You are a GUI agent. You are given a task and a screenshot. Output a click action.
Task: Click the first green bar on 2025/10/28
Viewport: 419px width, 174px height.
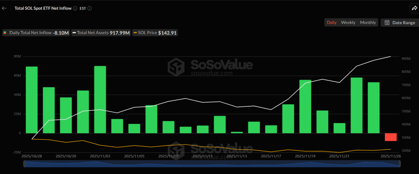[x=32, y=100]
